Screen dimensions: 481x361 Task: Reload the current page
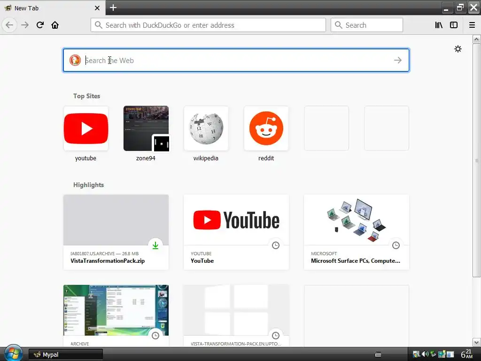pos(40,25)
